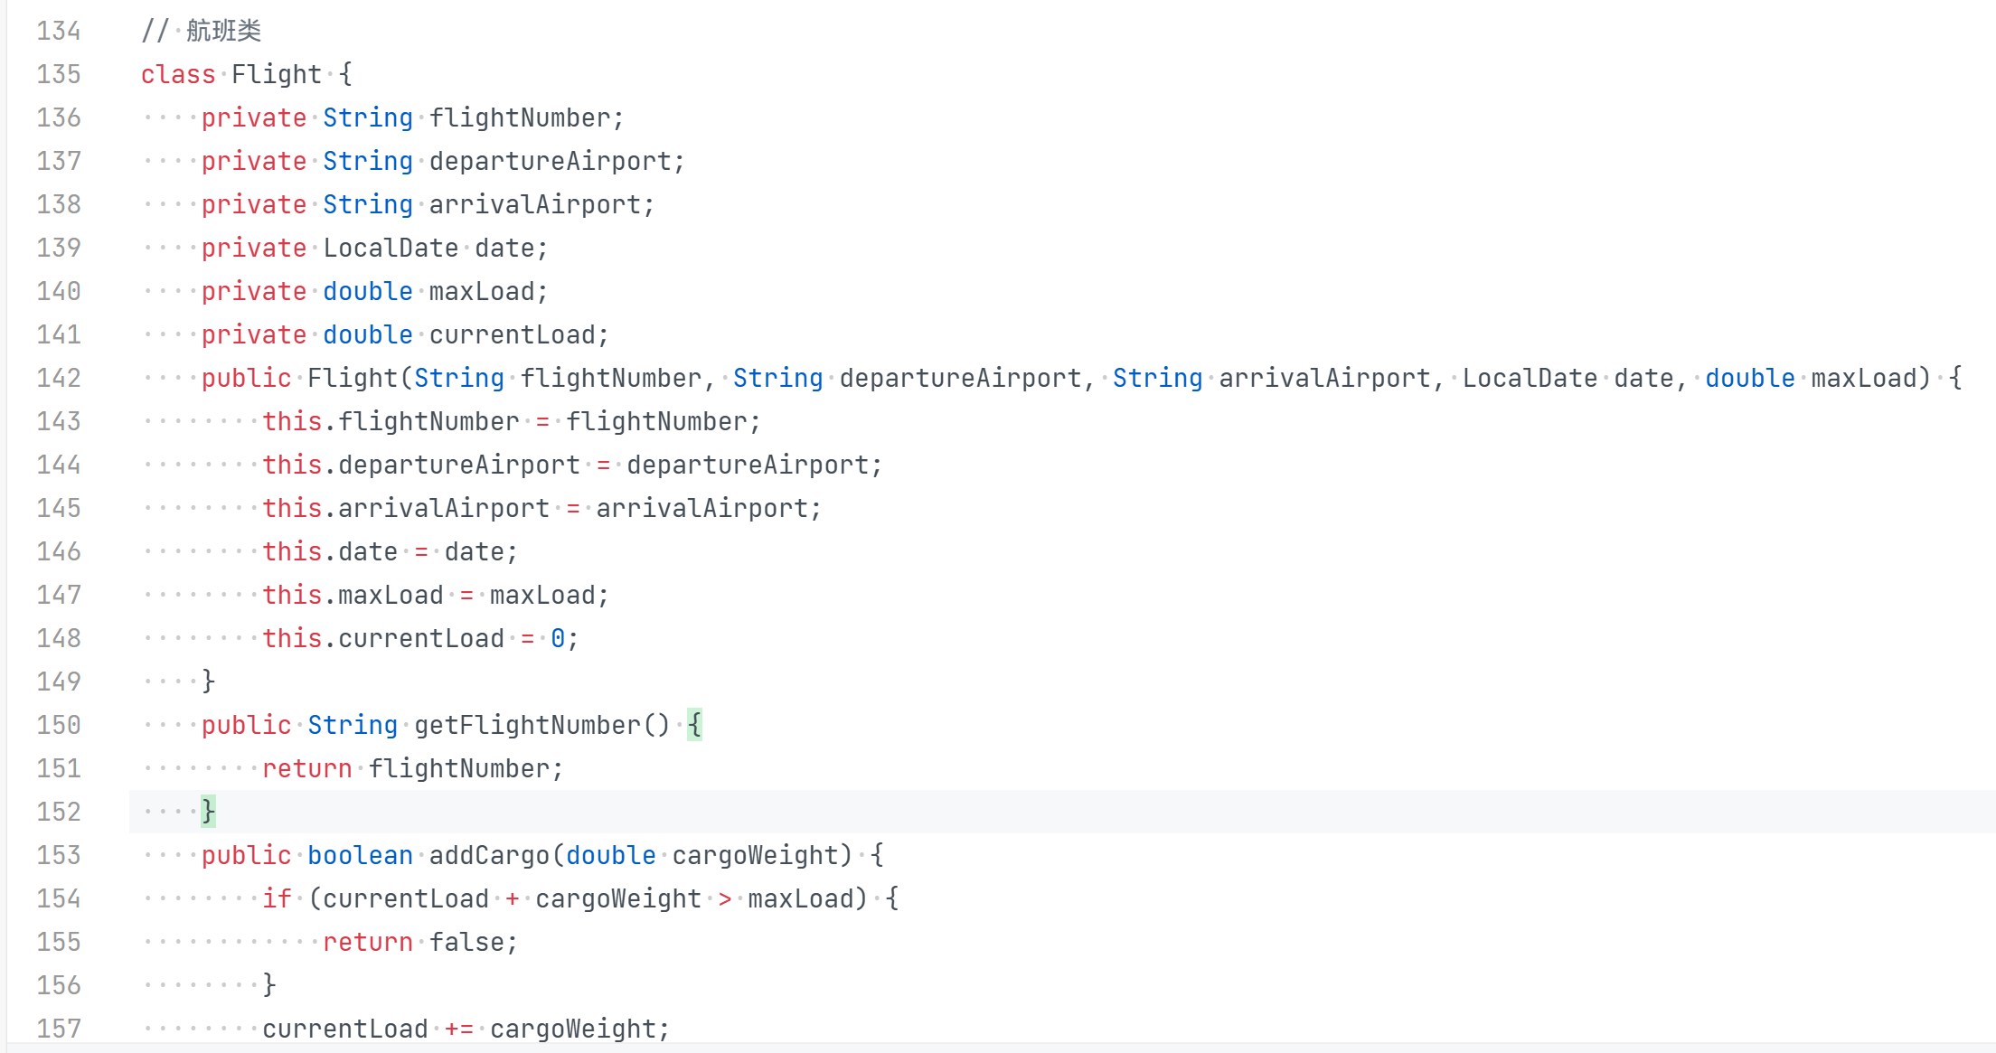Click line number 149 in the gutter
Image resolution: width=1996 pixels, height=1053 pixels.
click(x=59, y=682)
